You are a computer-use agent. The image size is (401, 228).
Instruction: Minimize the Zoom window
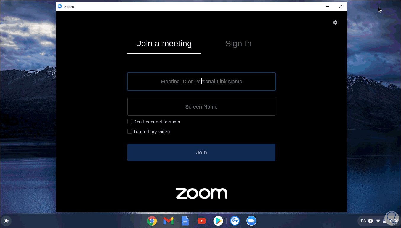tap(328, 6)
